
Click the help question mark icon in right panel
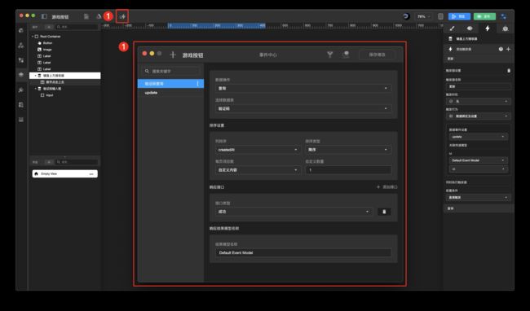[501, 49]
